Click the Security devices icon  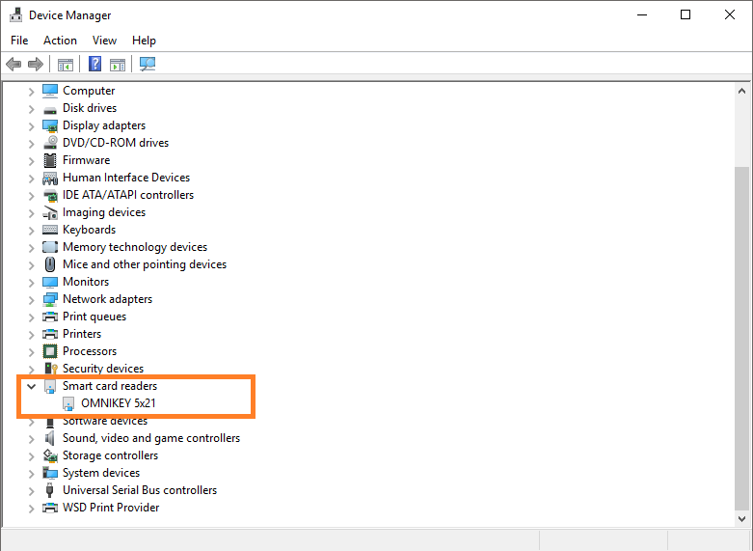pyautogui.click(x=50, y=369)
